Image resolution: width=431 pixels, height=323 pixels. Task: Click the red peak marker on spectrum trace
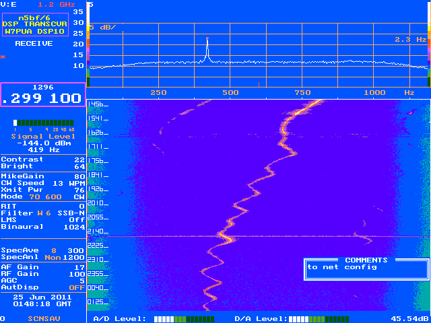(207, 38)
